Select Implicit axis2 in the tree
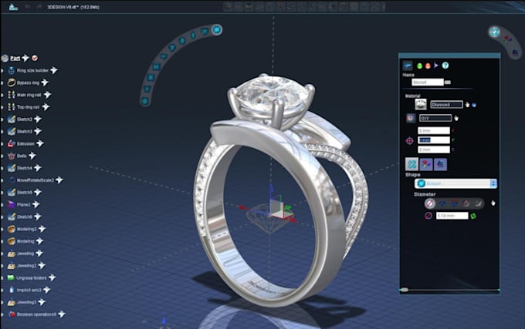525x329 pixels. pos(29,290)
